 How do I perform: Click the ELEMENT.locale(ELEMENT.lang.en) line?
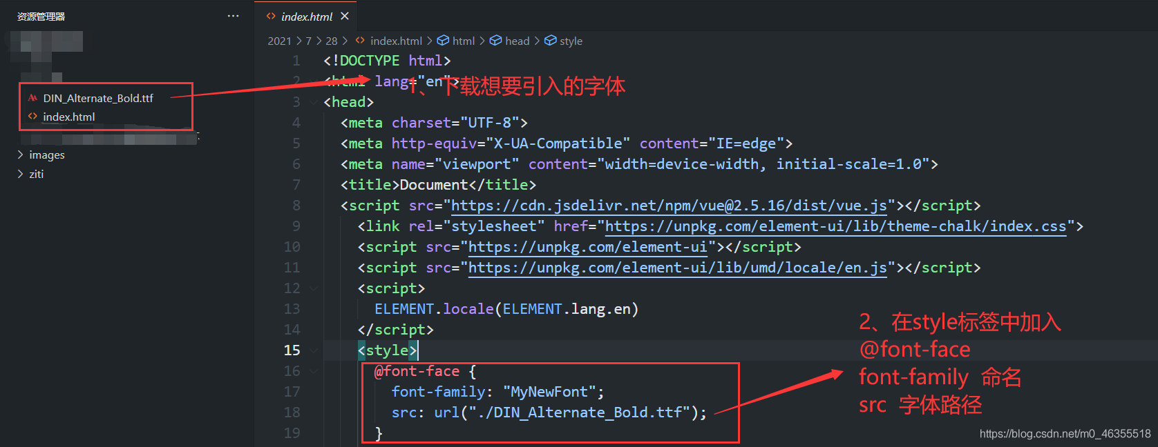click(506, 309)
